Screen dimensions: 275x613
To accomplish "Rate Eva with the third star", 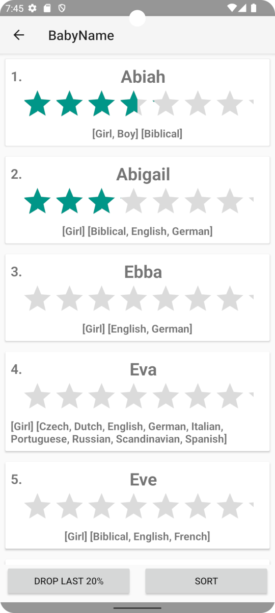I will coord(101,396).
